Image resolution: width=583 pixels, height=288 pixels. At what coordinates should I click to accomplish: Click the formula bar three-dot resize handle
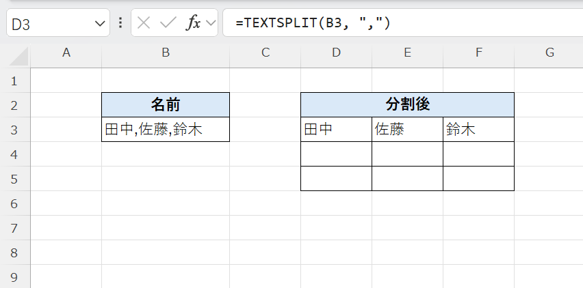(120, 23)
